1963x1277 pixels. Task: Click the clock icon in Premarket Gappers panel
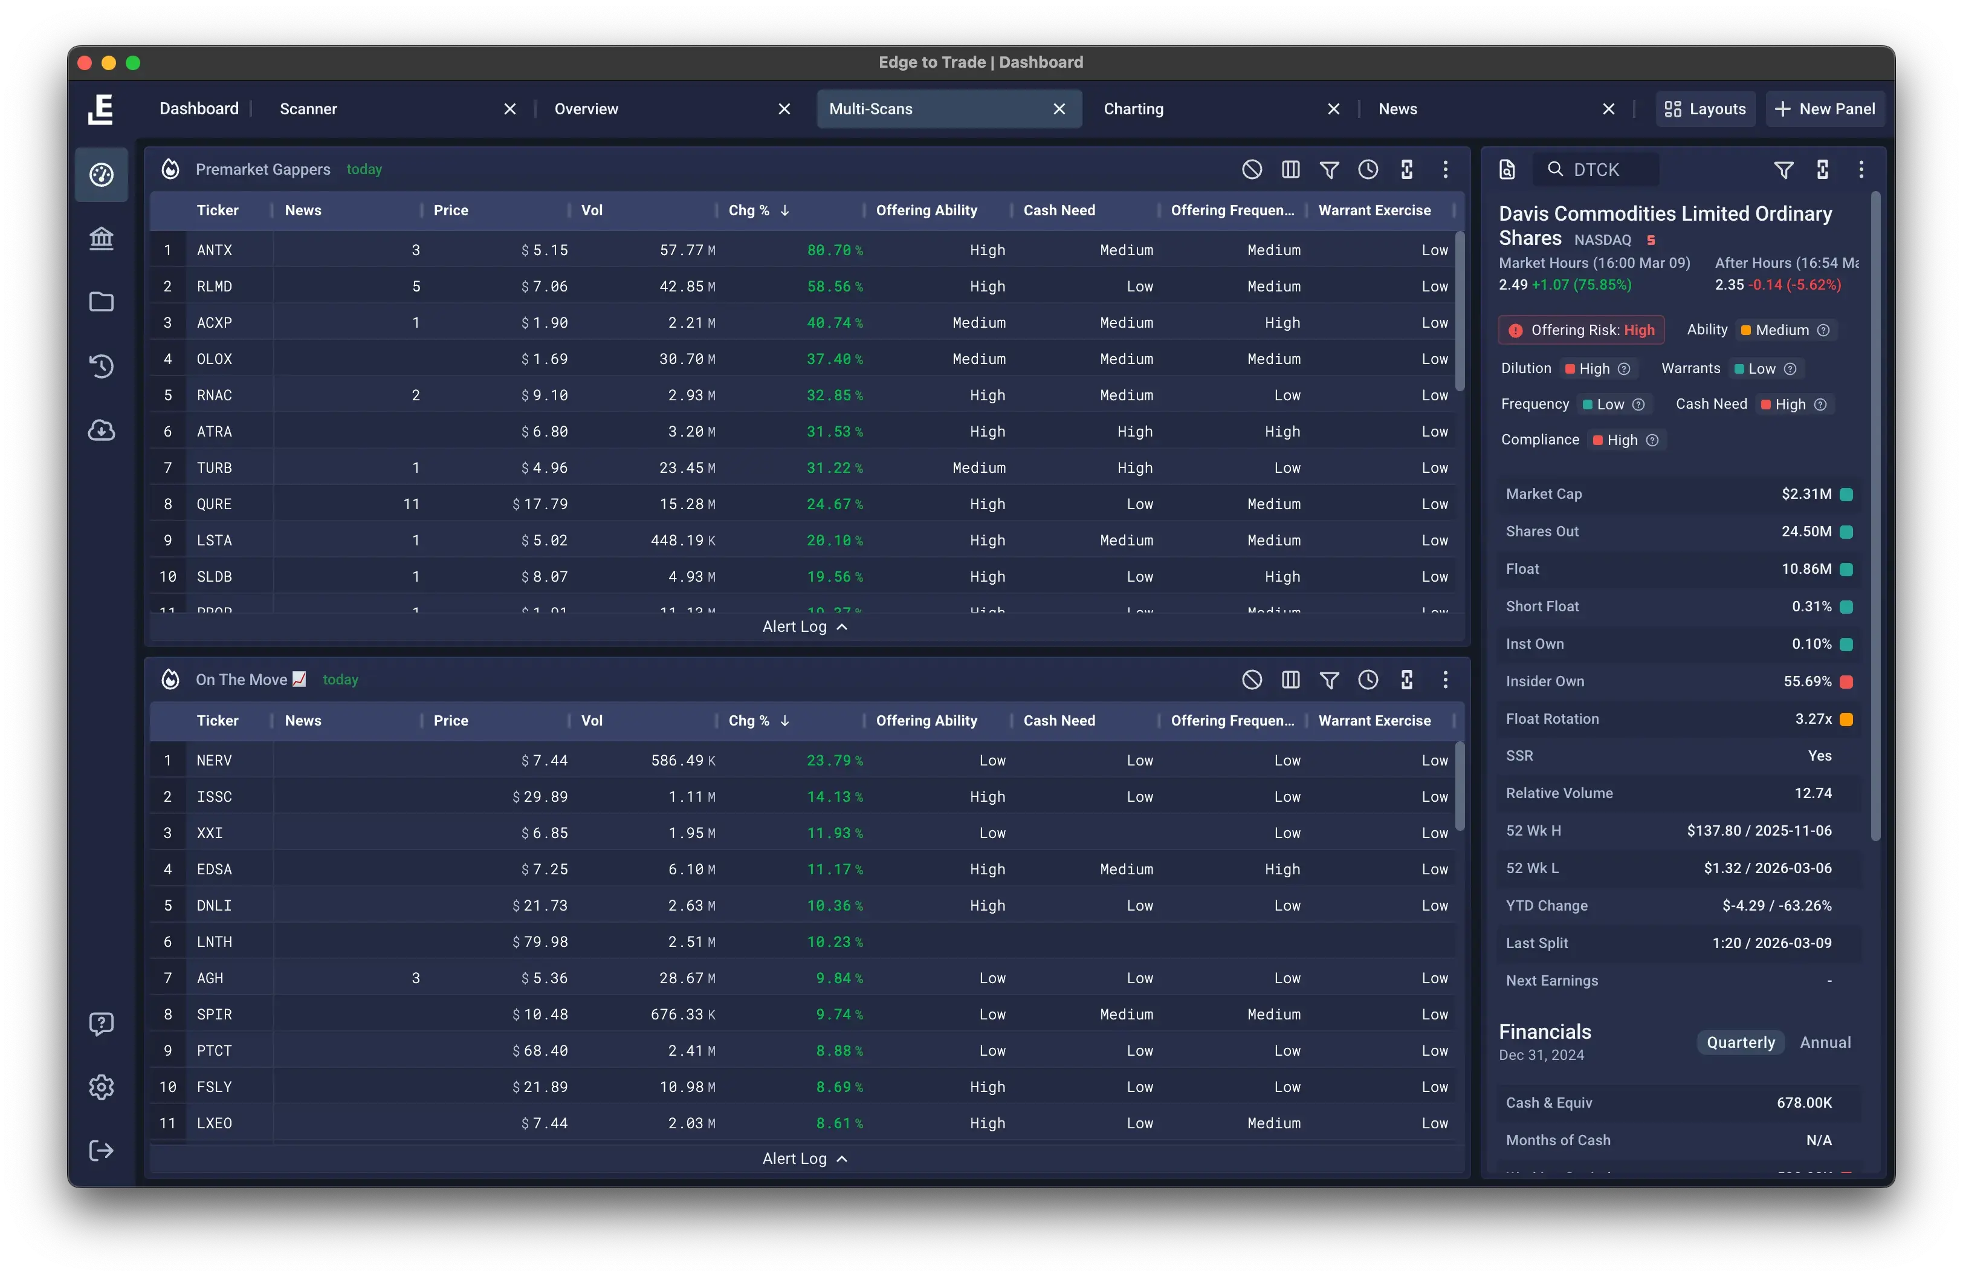1368,169
